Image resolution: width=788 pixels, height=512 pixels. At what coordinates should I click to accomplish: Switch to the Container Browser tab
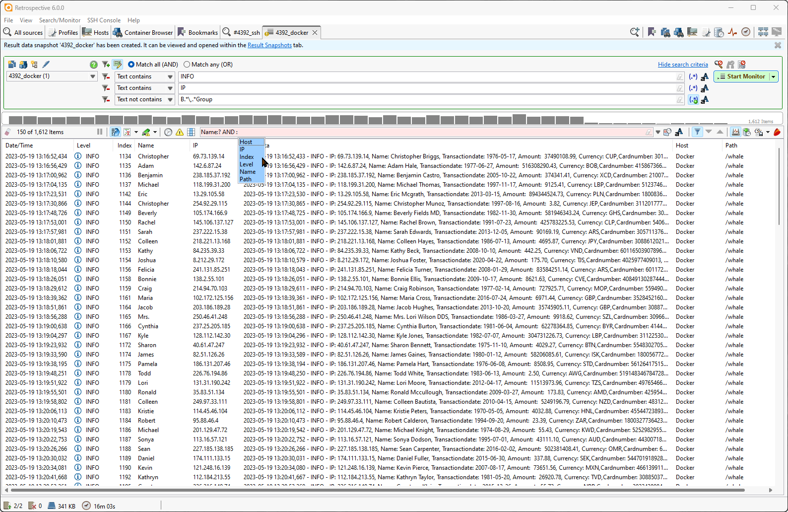[x=143, y=32]
